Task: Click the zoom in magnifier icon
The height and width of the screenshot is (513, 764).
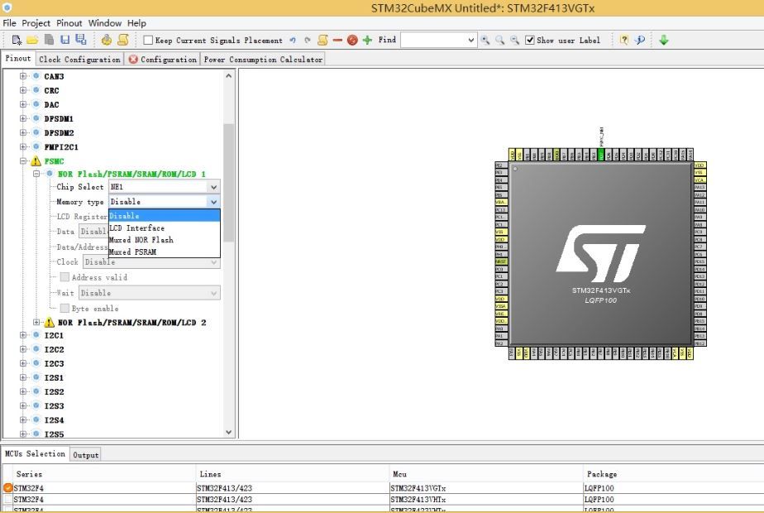Action: click(x=485, y=40)
